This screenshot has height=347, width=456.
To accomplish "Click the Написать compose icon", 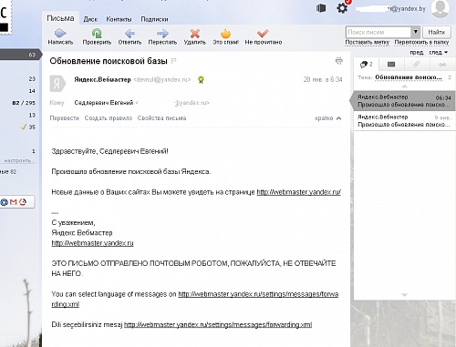I will [60, 33].
